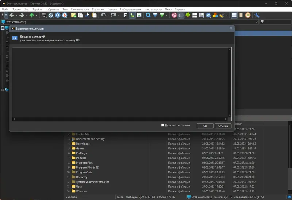292x200 pixels.
Task: Click the three colored circles icon
Action: click(x=215, y=15)
